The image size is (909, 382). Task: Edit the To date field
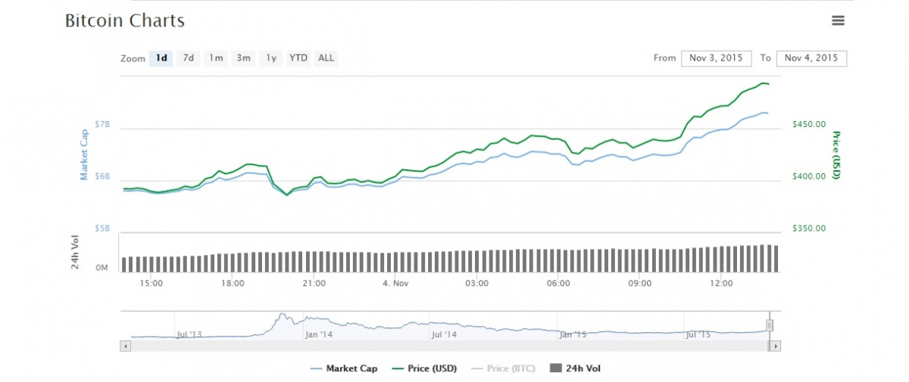(811, 58)
